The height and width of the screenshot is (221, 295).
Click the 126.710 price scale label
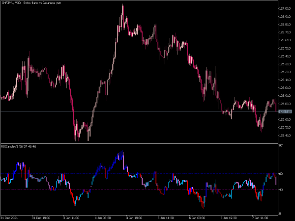pyautogui.click(x=285, y=32)
